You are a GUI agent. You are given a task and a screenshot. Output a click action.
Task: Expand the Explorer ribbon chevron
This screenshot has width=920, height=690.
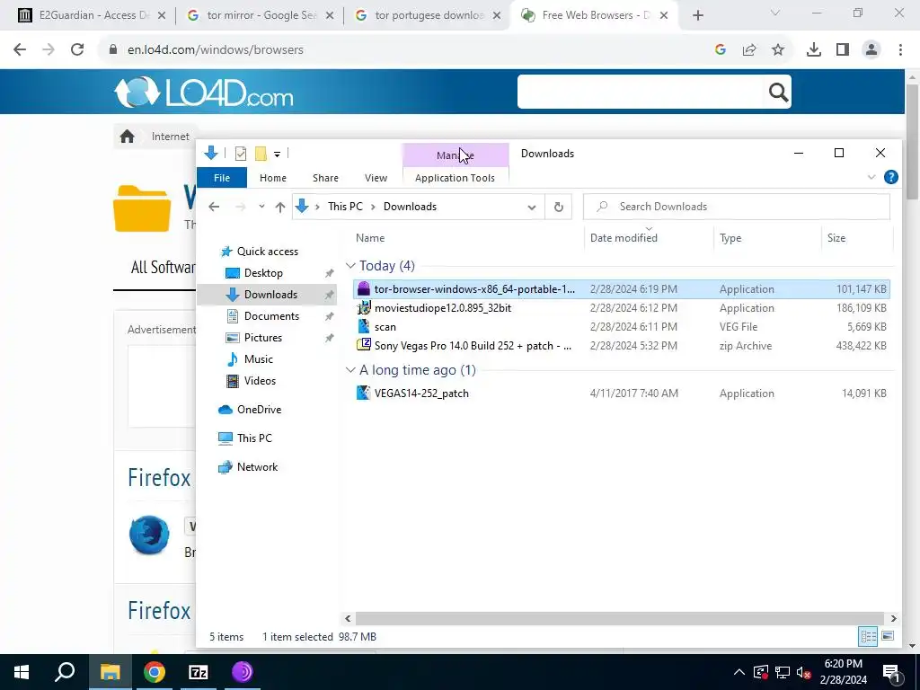click(871, 177)
